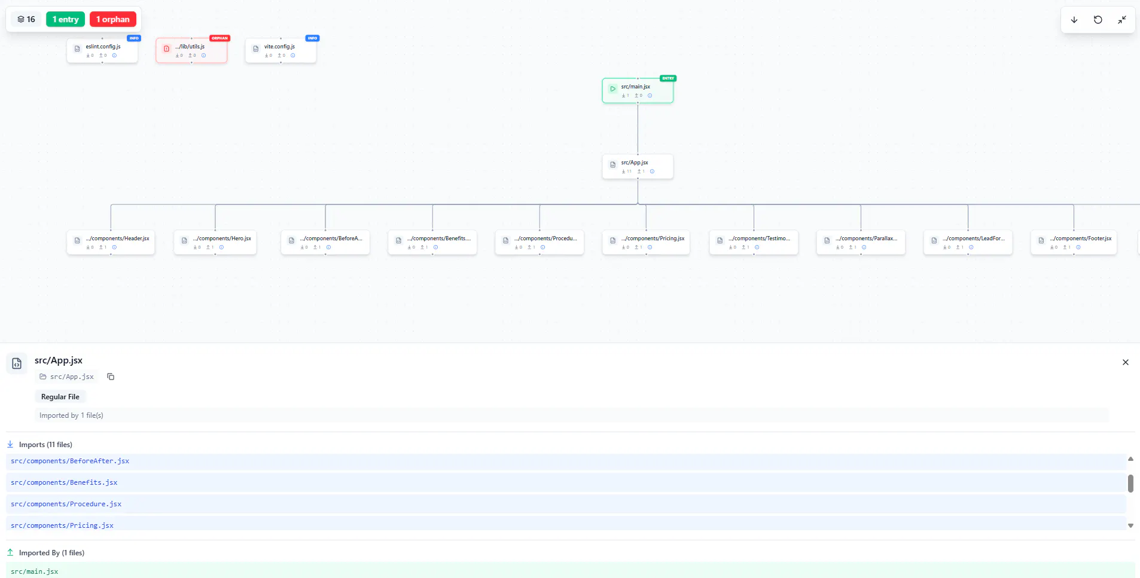The image size is (1140, 578).
Task: Open src/main.jsx in Imported By list
Action: tap(570, 570)
